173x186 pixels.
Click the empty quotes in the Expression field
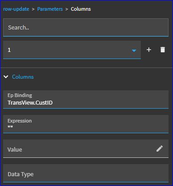(10, 127)
